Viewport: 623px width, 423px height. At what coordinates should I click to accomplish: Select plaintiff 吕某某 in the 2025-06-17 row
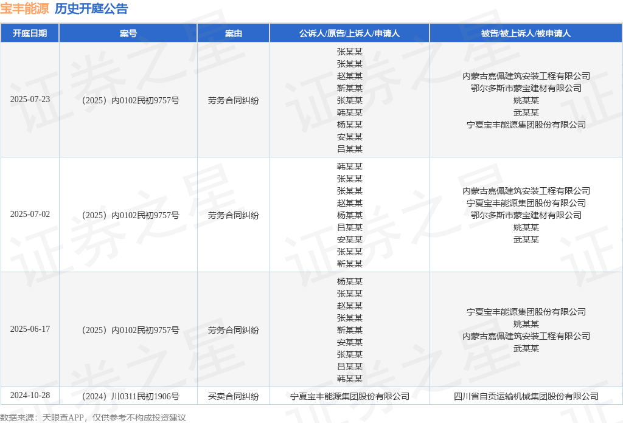click(350, 366)
